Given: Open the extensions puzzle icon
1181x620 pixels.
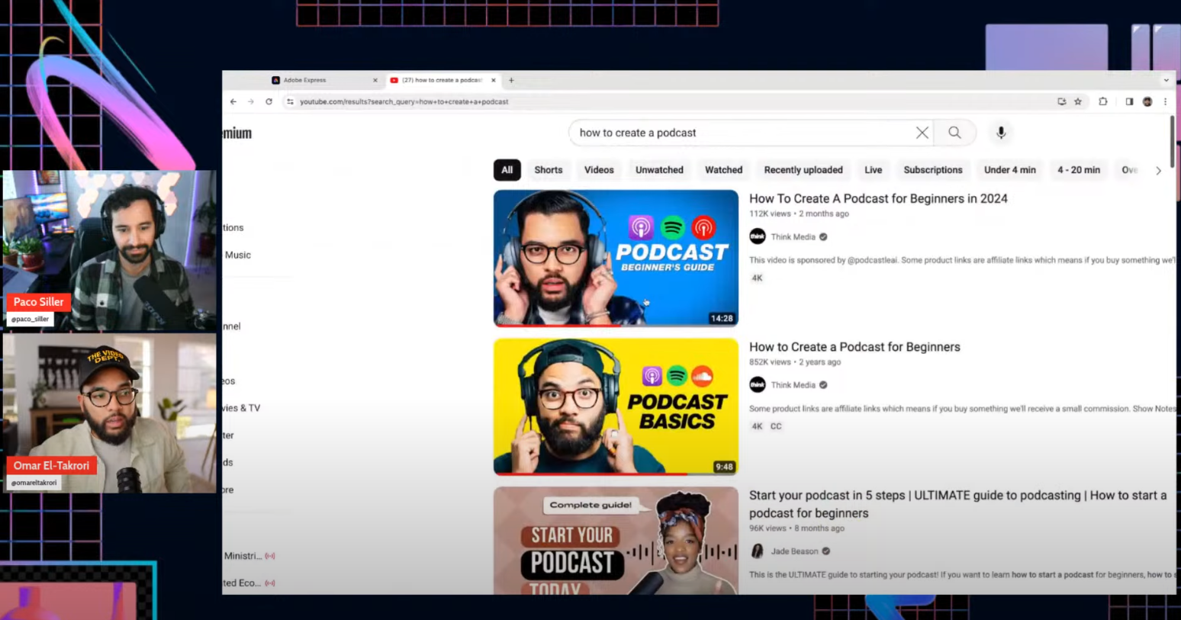Looking at the screenshot, I should 1103,101.
